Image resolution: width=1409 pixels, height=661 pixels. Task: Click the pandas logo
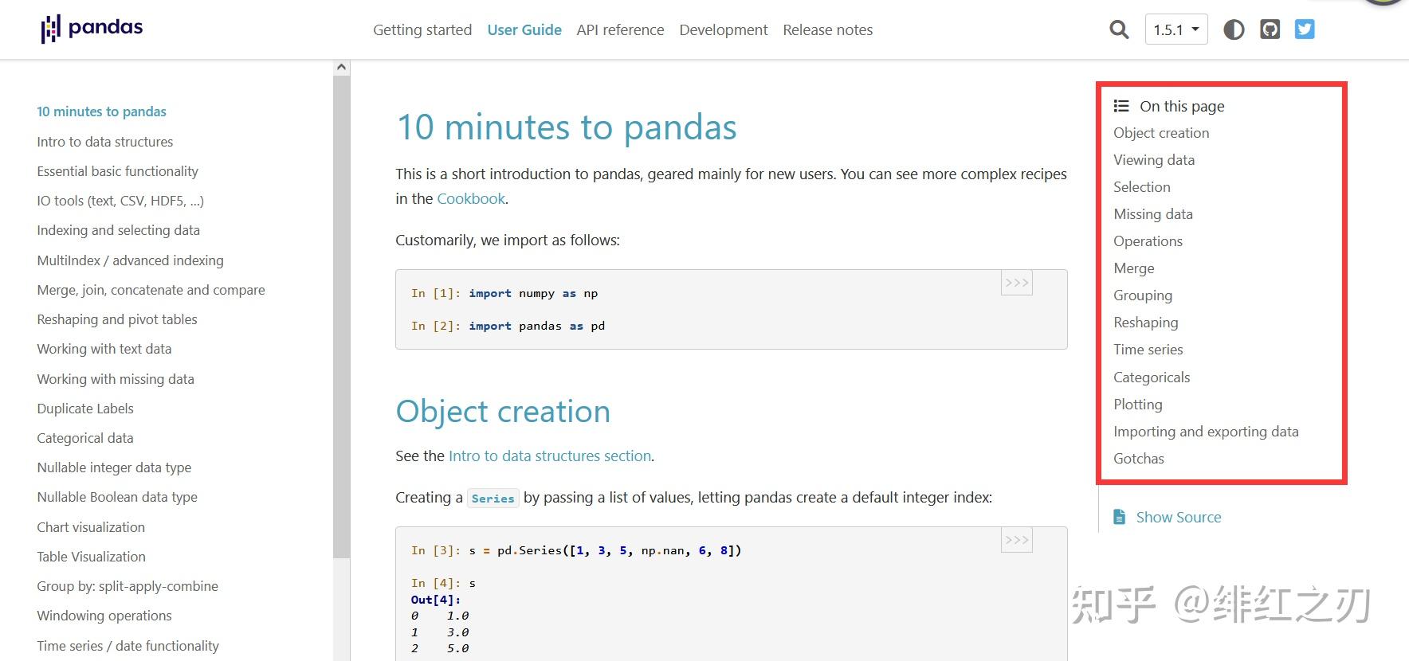(92, 29)
